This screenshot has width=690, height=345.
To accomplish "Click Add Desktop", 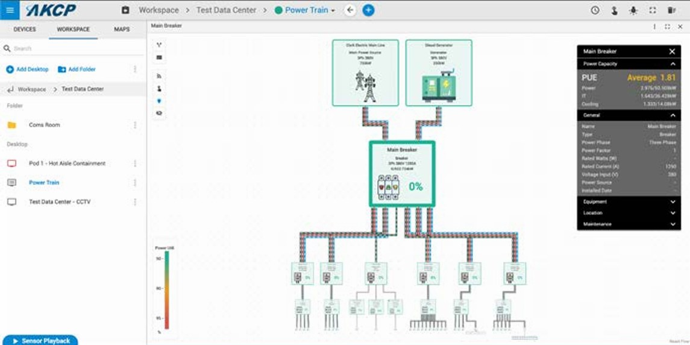I will 27,69.
